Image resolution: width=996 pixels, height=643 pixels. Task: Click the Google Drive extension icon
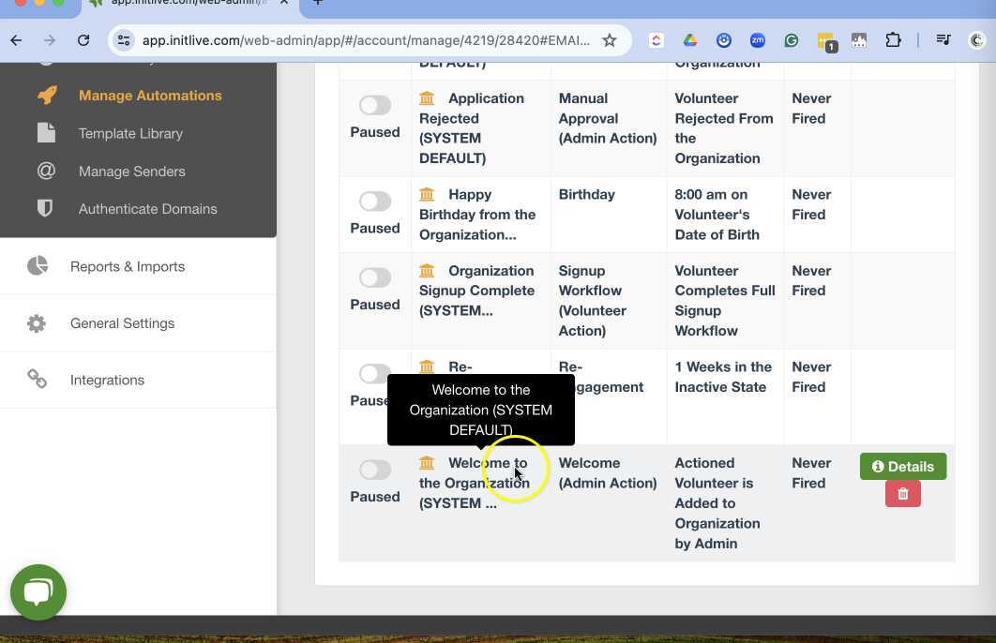(689, 40)
